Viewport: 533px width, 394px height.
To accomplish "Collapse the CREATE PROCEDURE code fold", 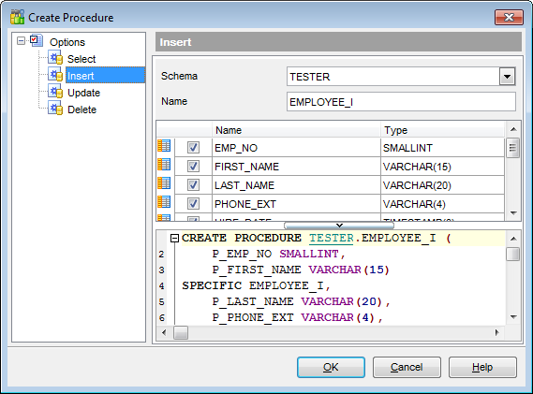I will tap(174, 239).
